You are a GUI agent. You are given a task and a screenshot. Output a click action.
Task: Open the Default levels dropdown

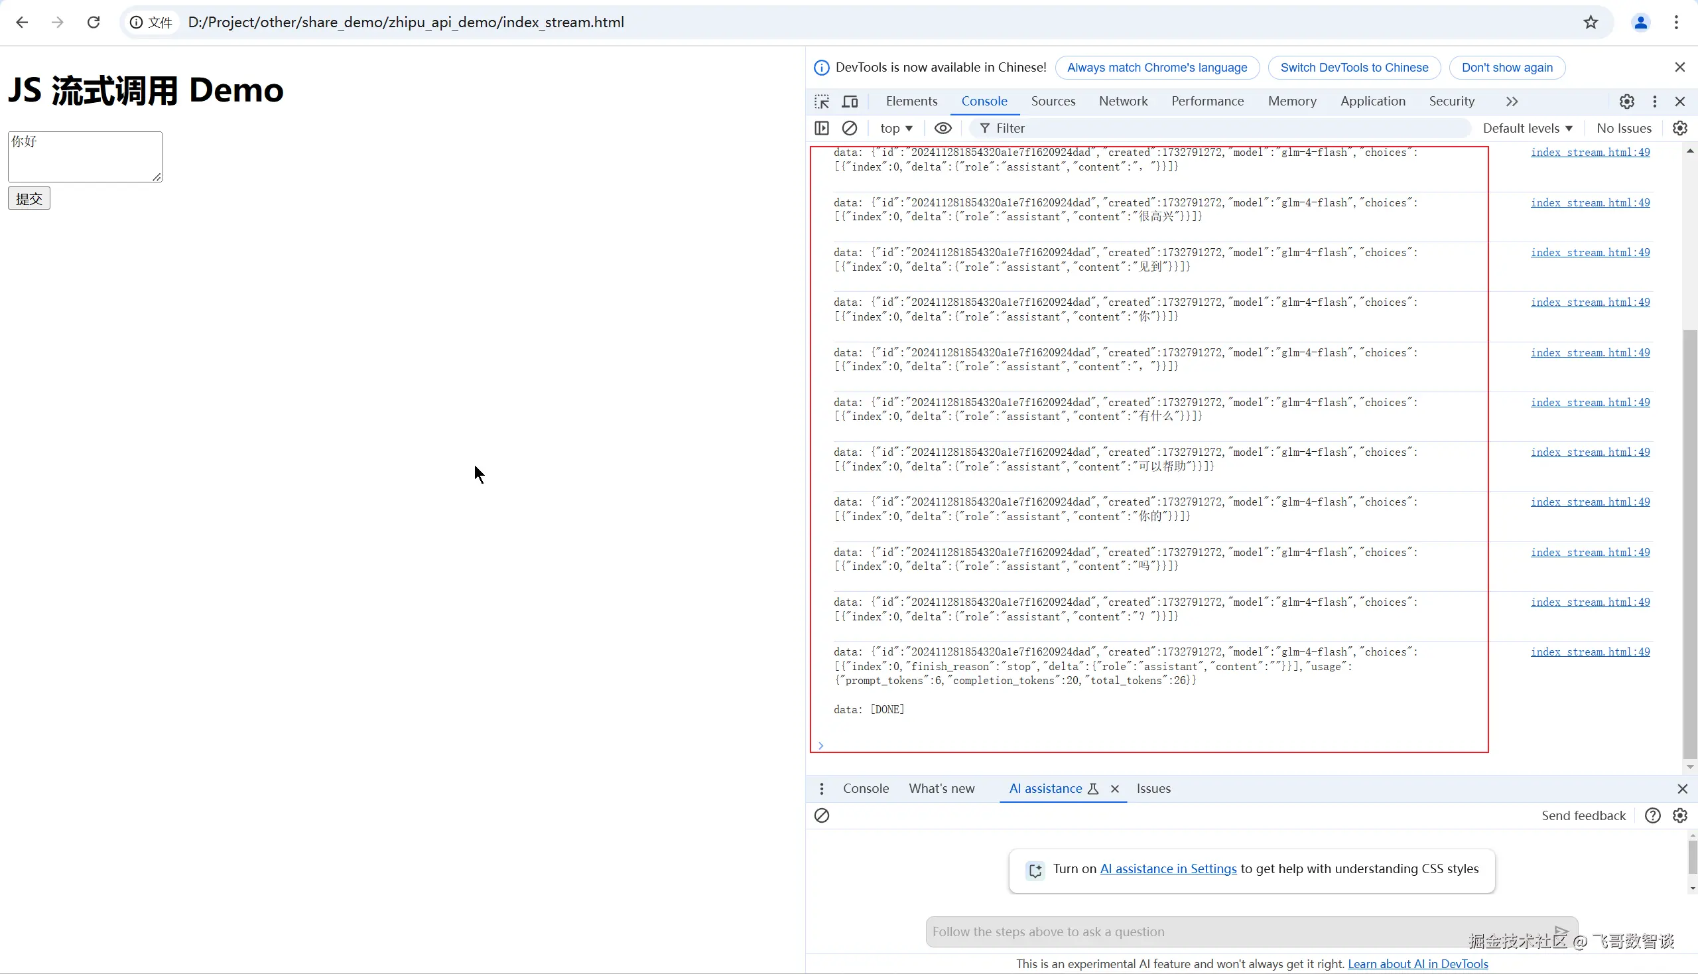1528,128
